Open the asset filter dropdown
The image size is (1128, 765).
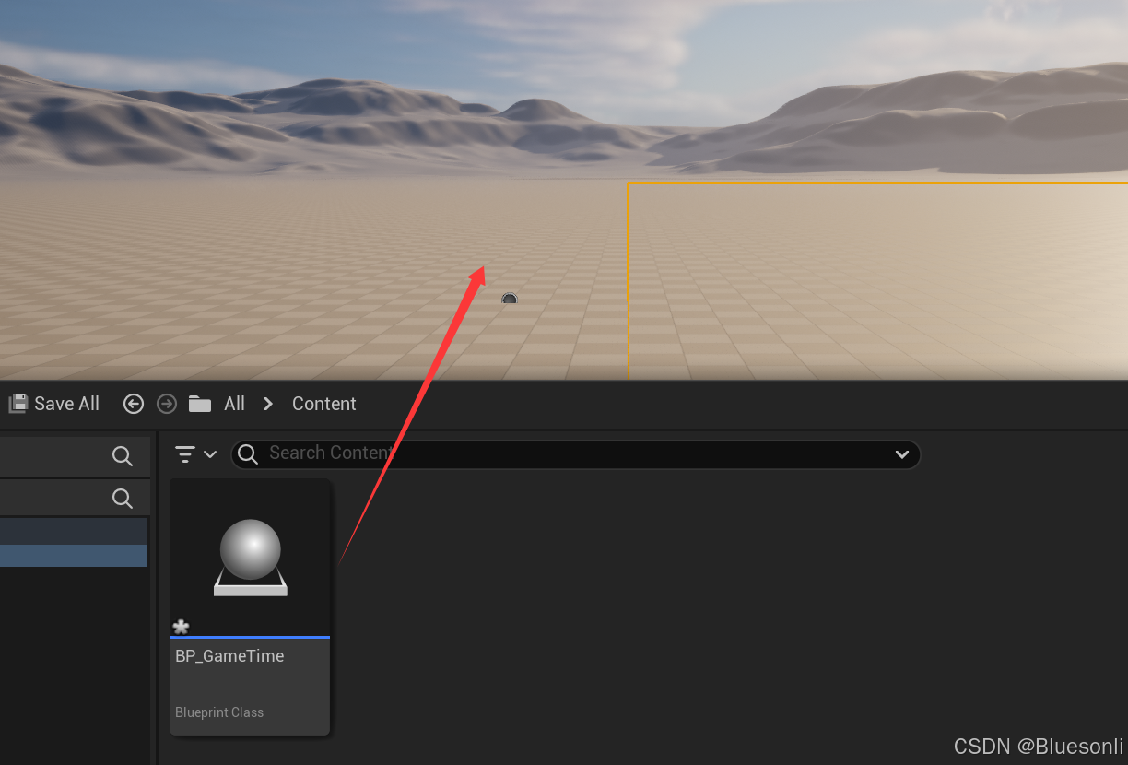(195, 453)
